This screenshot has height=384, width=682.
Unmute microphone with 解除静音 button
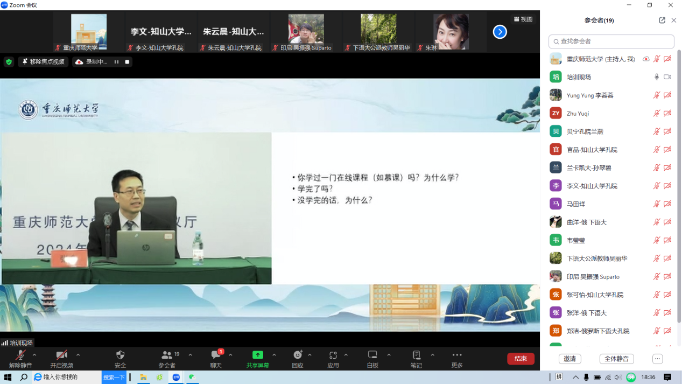[x=20, y=355]
